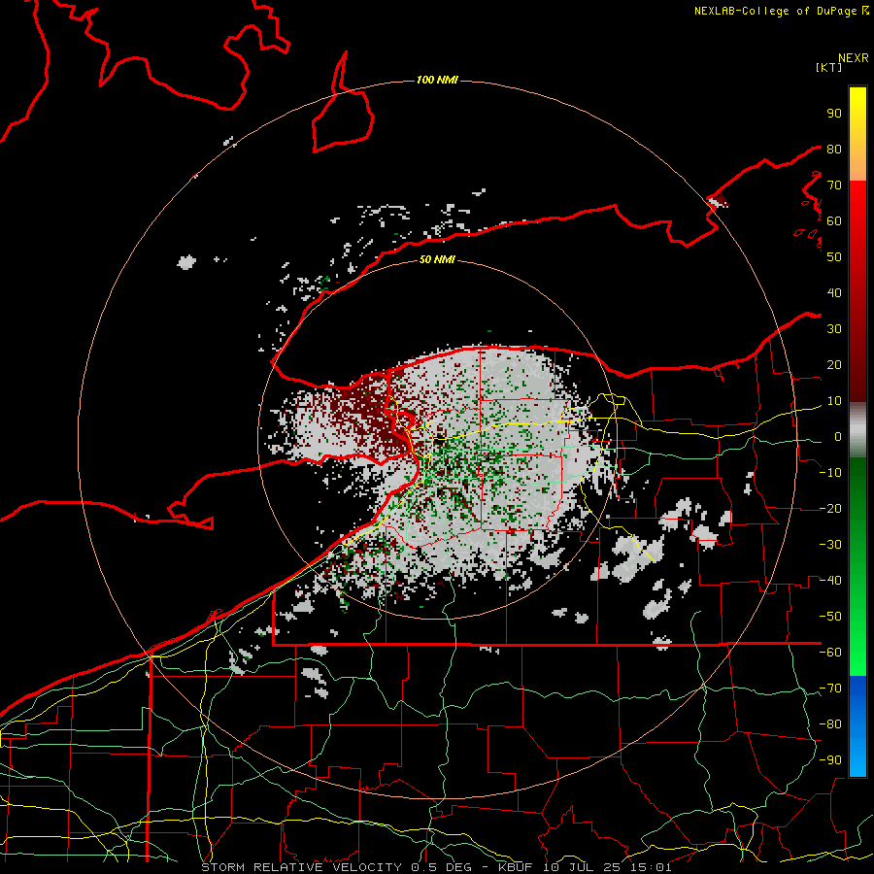The width and height of the screenshot is (874, 874).
Task: Select the -70 knot label on the scale
Action: click(x=830, y=689)
